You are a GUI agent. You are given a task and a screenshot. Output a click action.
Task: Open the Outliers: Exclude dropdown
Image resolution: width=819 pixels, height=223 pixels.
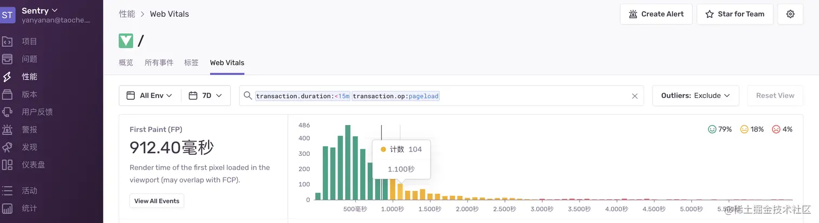tap(695, 96)
